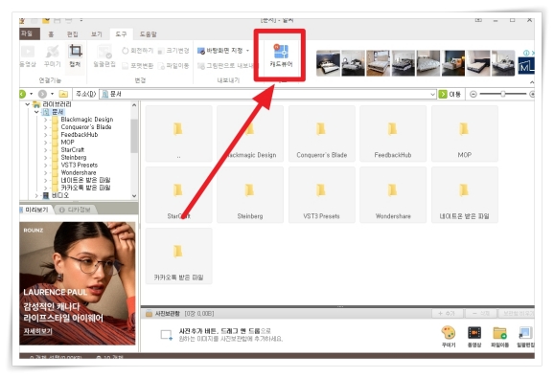Collapse the 라이브러리 tree node
Viewport: 554px width, 378px height.
click(28, 104)
